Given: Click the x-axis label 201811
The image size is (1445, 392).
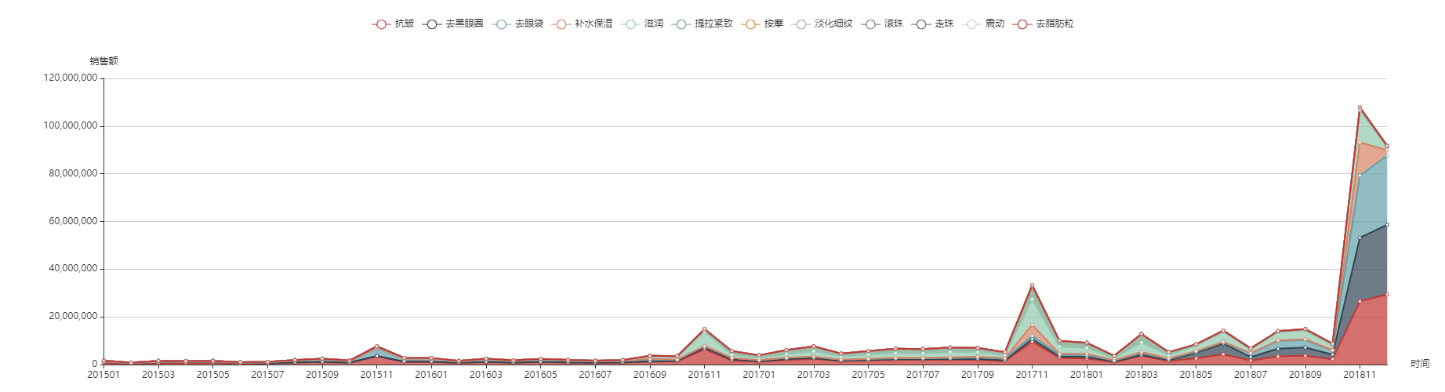Looking at the screenshot, I should [x=1360, y=375].
